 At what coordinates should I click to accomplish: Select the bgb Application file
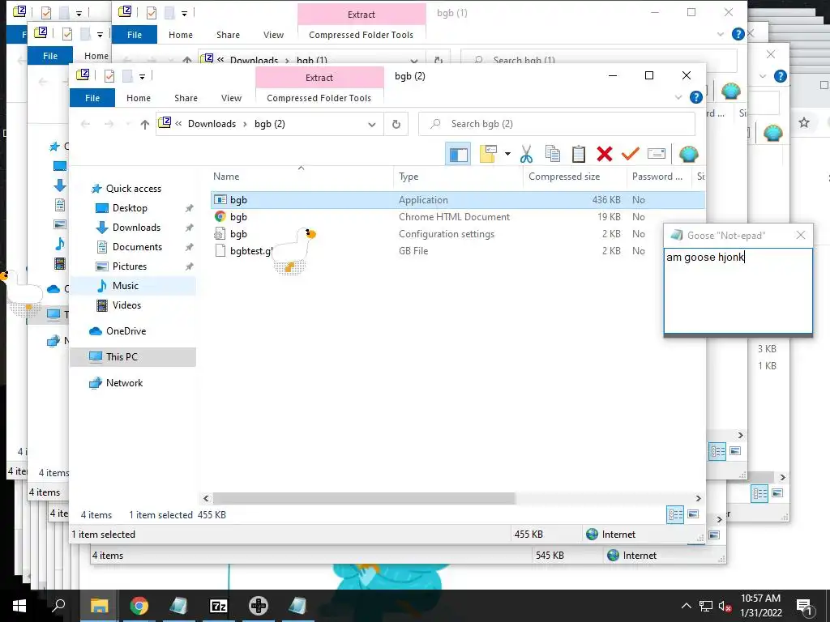point(457,200)
